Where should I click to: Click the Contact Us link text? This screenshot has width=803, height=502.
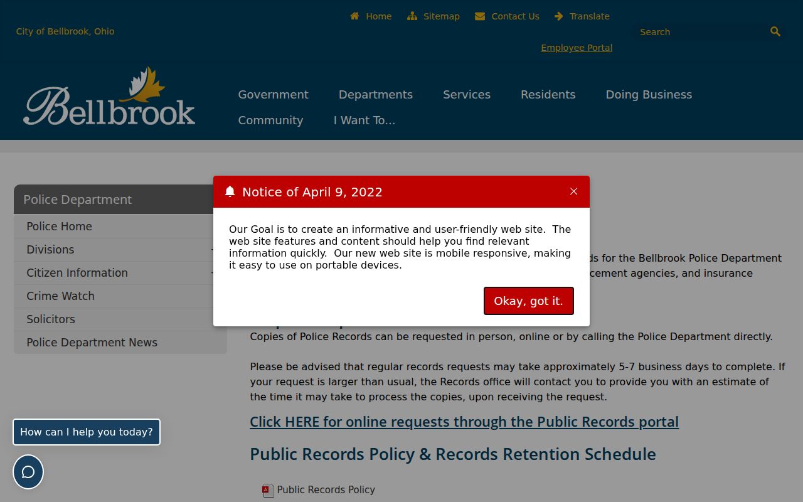point(516,16)
